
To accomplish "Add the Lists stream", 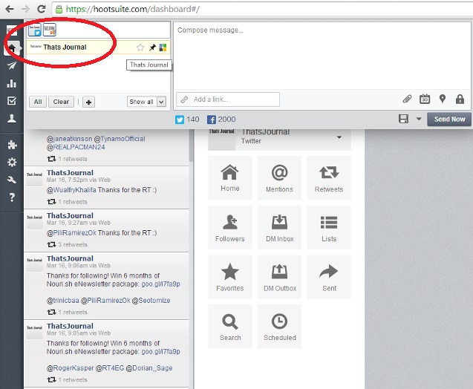I will (x=329, y=227).
